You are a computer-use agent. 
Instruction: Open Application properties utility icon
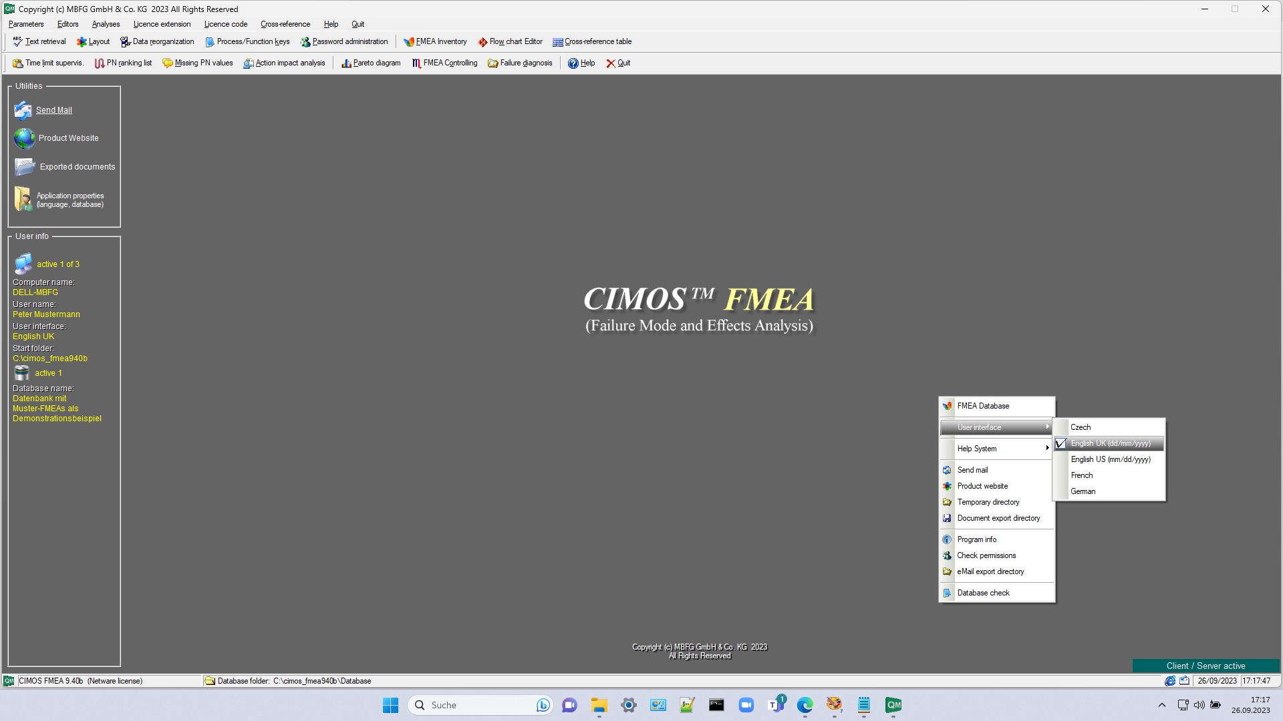pos(23,200)
